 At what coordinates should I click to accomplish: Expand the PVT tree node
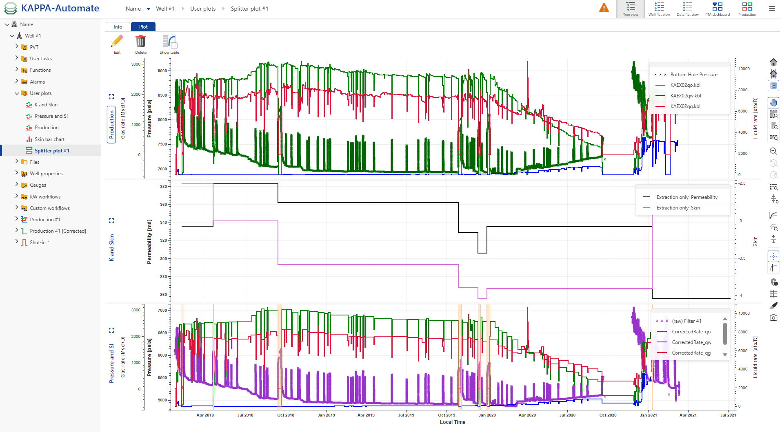pyautogui.click(x=17, y=47)
